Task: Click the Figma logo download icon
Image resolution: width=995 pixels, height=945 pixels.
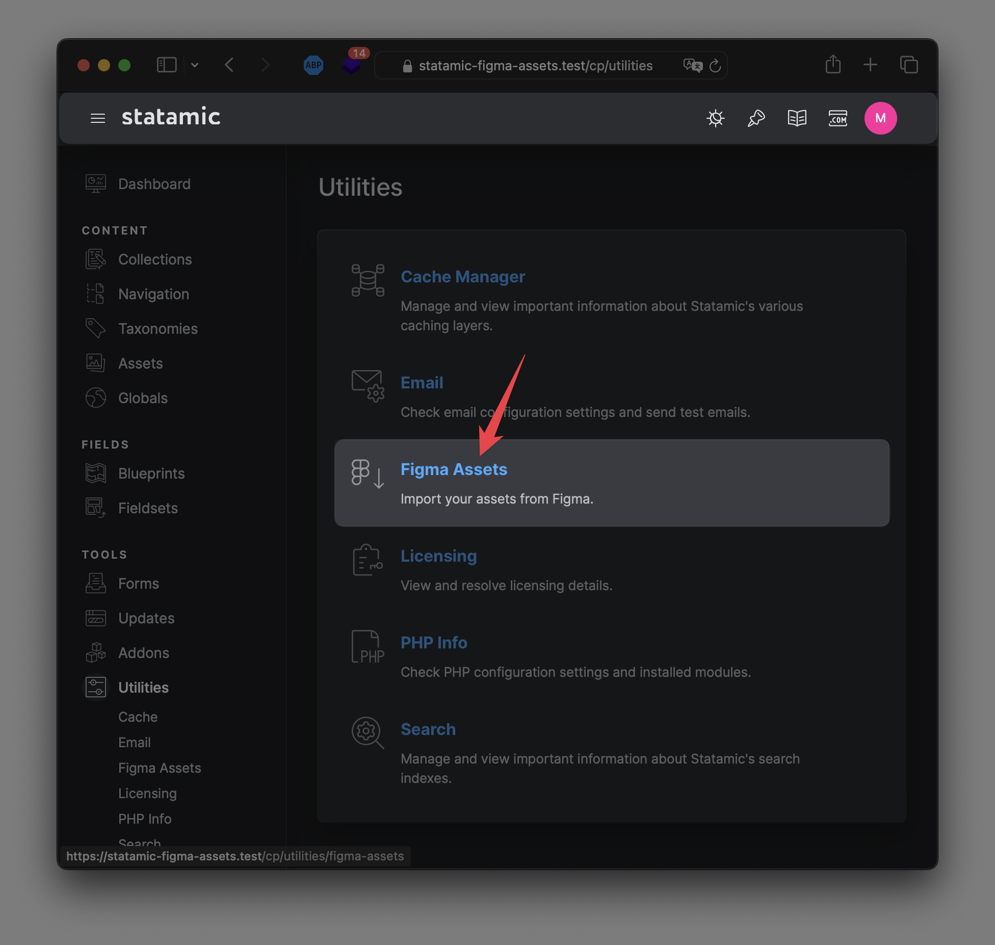Action: pos(368,474)
